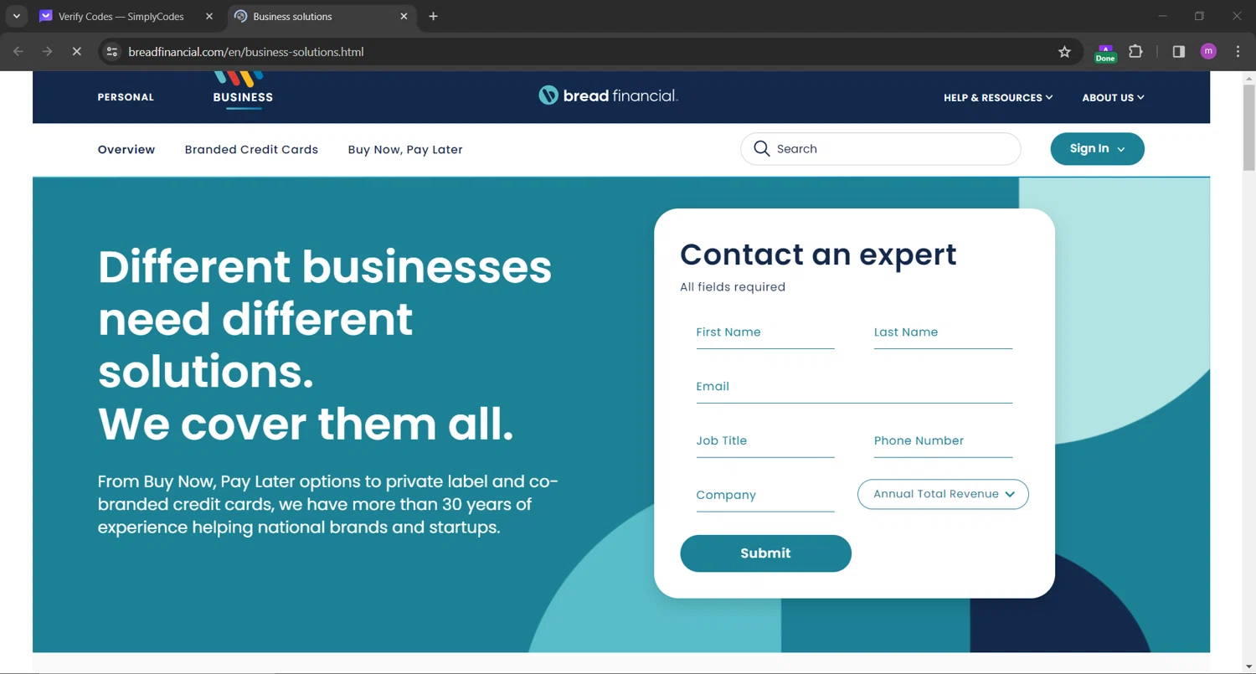Viewport: 1256px width, 674px height.
Task: Click the Search input field
Action: point(880,149)
